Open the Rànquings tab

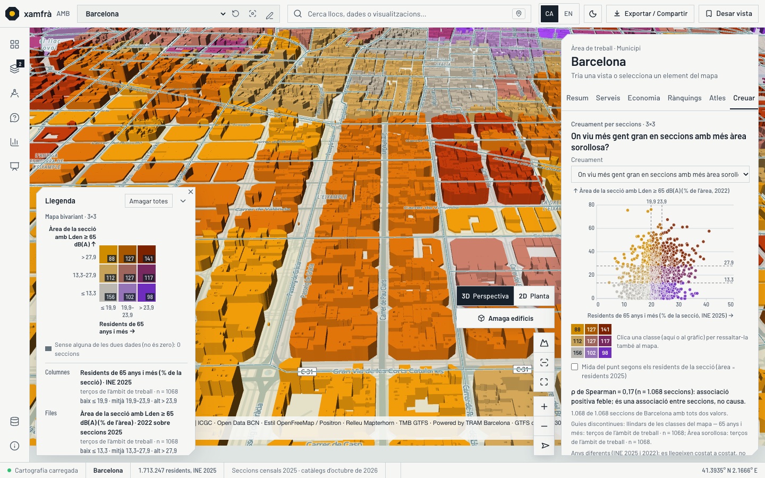point(684,98)
